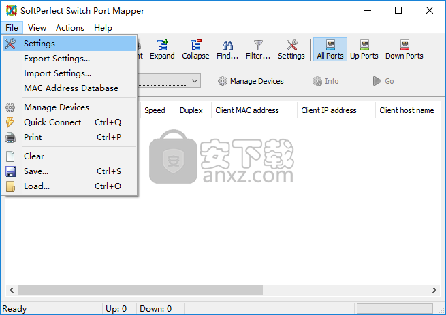Open Filter with funnel icon
This screenshot has width=446, height=315.
258,50
